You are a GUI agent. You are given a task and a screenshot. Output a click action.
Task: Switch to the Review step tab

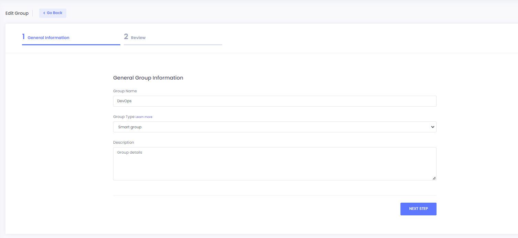[138, 38]
